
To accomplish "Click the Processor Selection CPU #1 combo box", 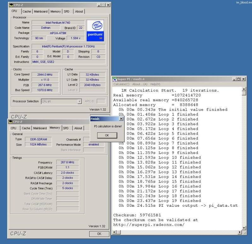I will 62,101.
